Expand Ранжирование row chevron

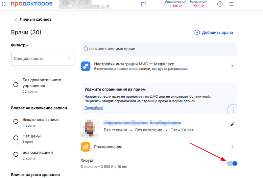[232, 147]
